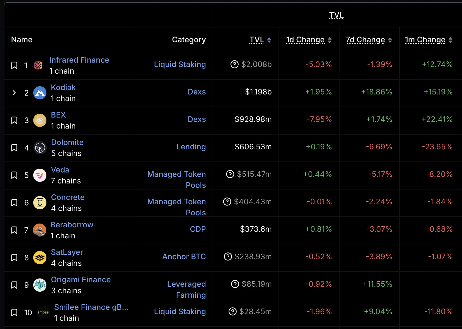Click the Veda protocol logo
Screen dimensions: 462x329
click(x=40, y=175)
